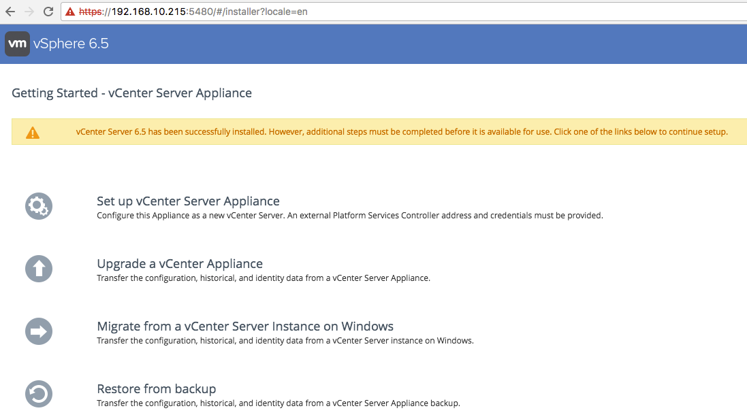This screenshot has height=417, width=747.
Task: Click the appliance backup transfer description text
Action: (x=278, y=403)
